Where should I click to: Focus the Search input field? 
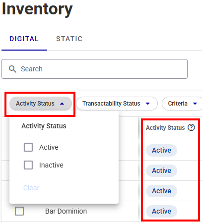click(94, 69)
